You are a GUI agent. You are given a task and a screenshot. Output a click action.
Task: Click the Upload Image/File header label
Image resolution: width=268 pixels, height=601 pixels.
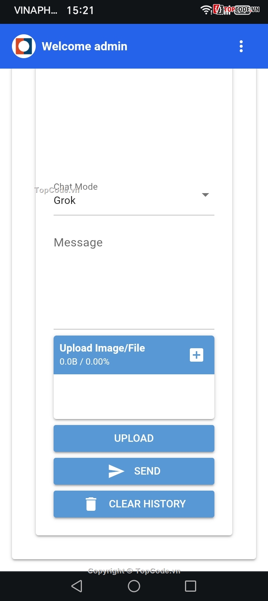[102, 348]
